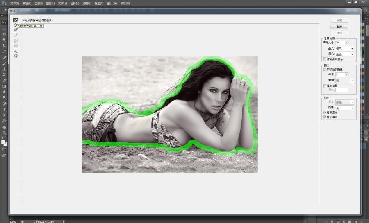Open the 选择(S) menu

click(x=75, y=3)
